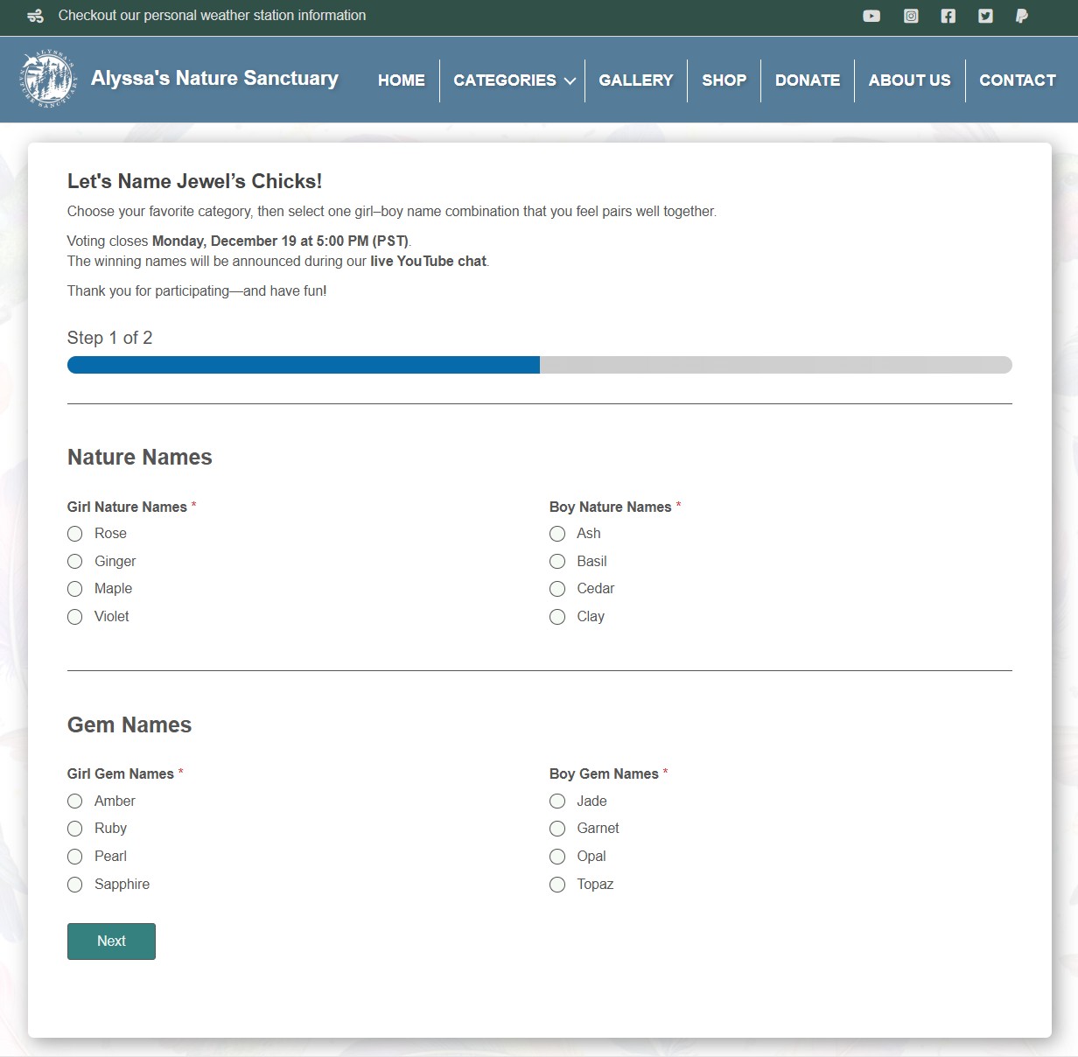Pick Topaz as boy gem name

(557, 885)
